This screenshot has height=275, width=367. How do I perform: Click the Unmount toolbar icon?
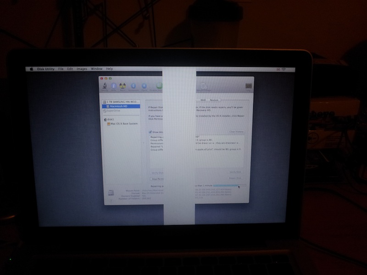pos(133,86)
